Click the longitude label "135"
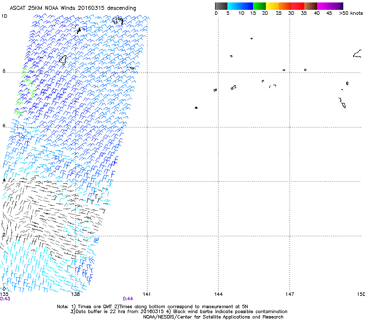 pos(4,294)
